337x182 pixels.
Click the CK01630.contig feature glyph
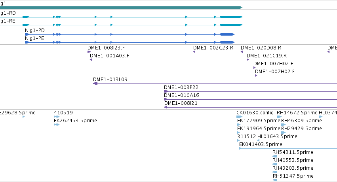point(239,117)
